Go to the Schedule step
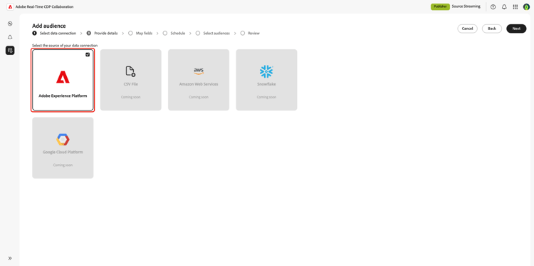The image size is (534, 266). pyautogui.click(x=174, y=34)
